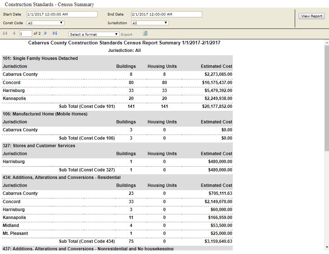Open the Const Code dropdown
The height and width of the screenshot is (254, 329).
click(x=45, y=23)
